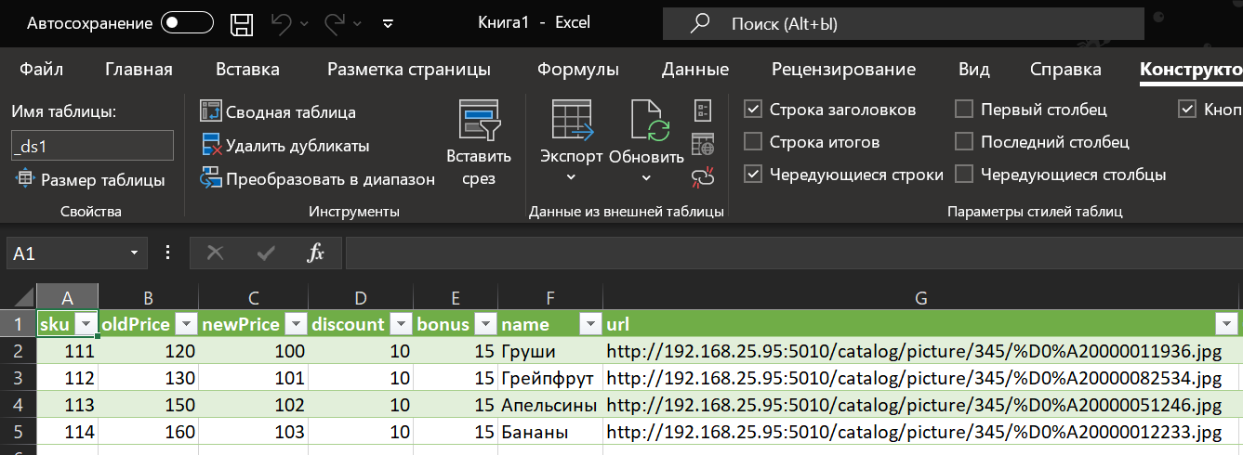Click Преобразовать в диапазон tool
The width and height of the screenshot is (1243, 455).
(318, 179)
